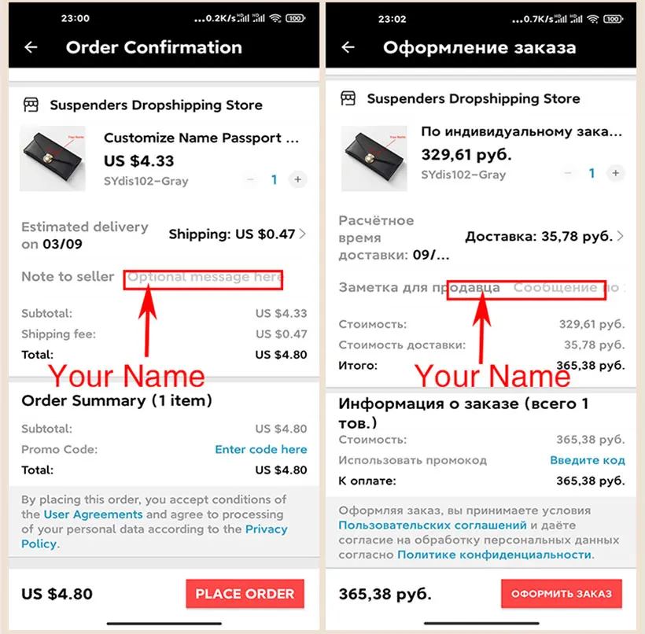Open Пользовательских соглашений link
Image resolution: width=645 pixels, height=634 pixels.
[x=433, y=525]
